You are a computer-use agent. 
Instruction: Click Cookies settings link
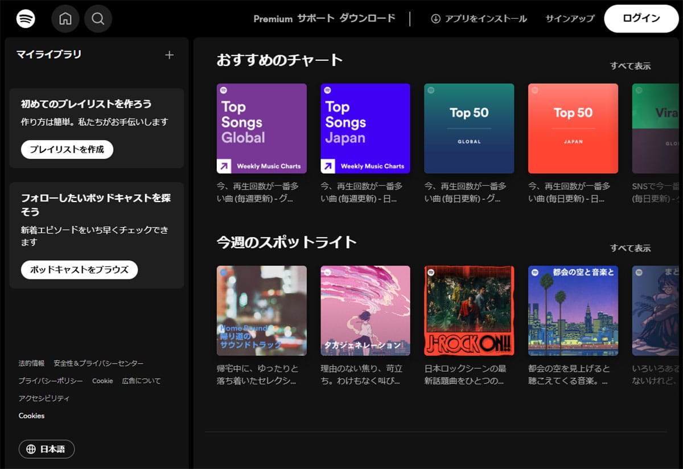pos(31,415)
